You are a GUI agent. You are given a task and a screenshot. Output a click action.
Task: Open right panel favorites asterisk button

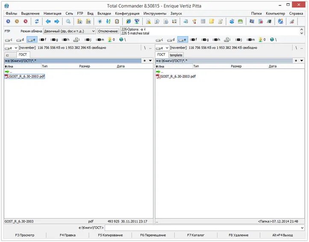[296, 61]
